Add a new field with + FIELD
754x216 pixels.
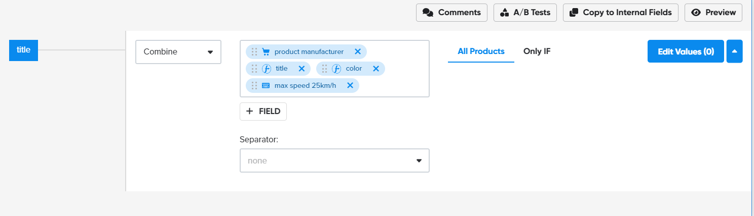click(263, 112)
